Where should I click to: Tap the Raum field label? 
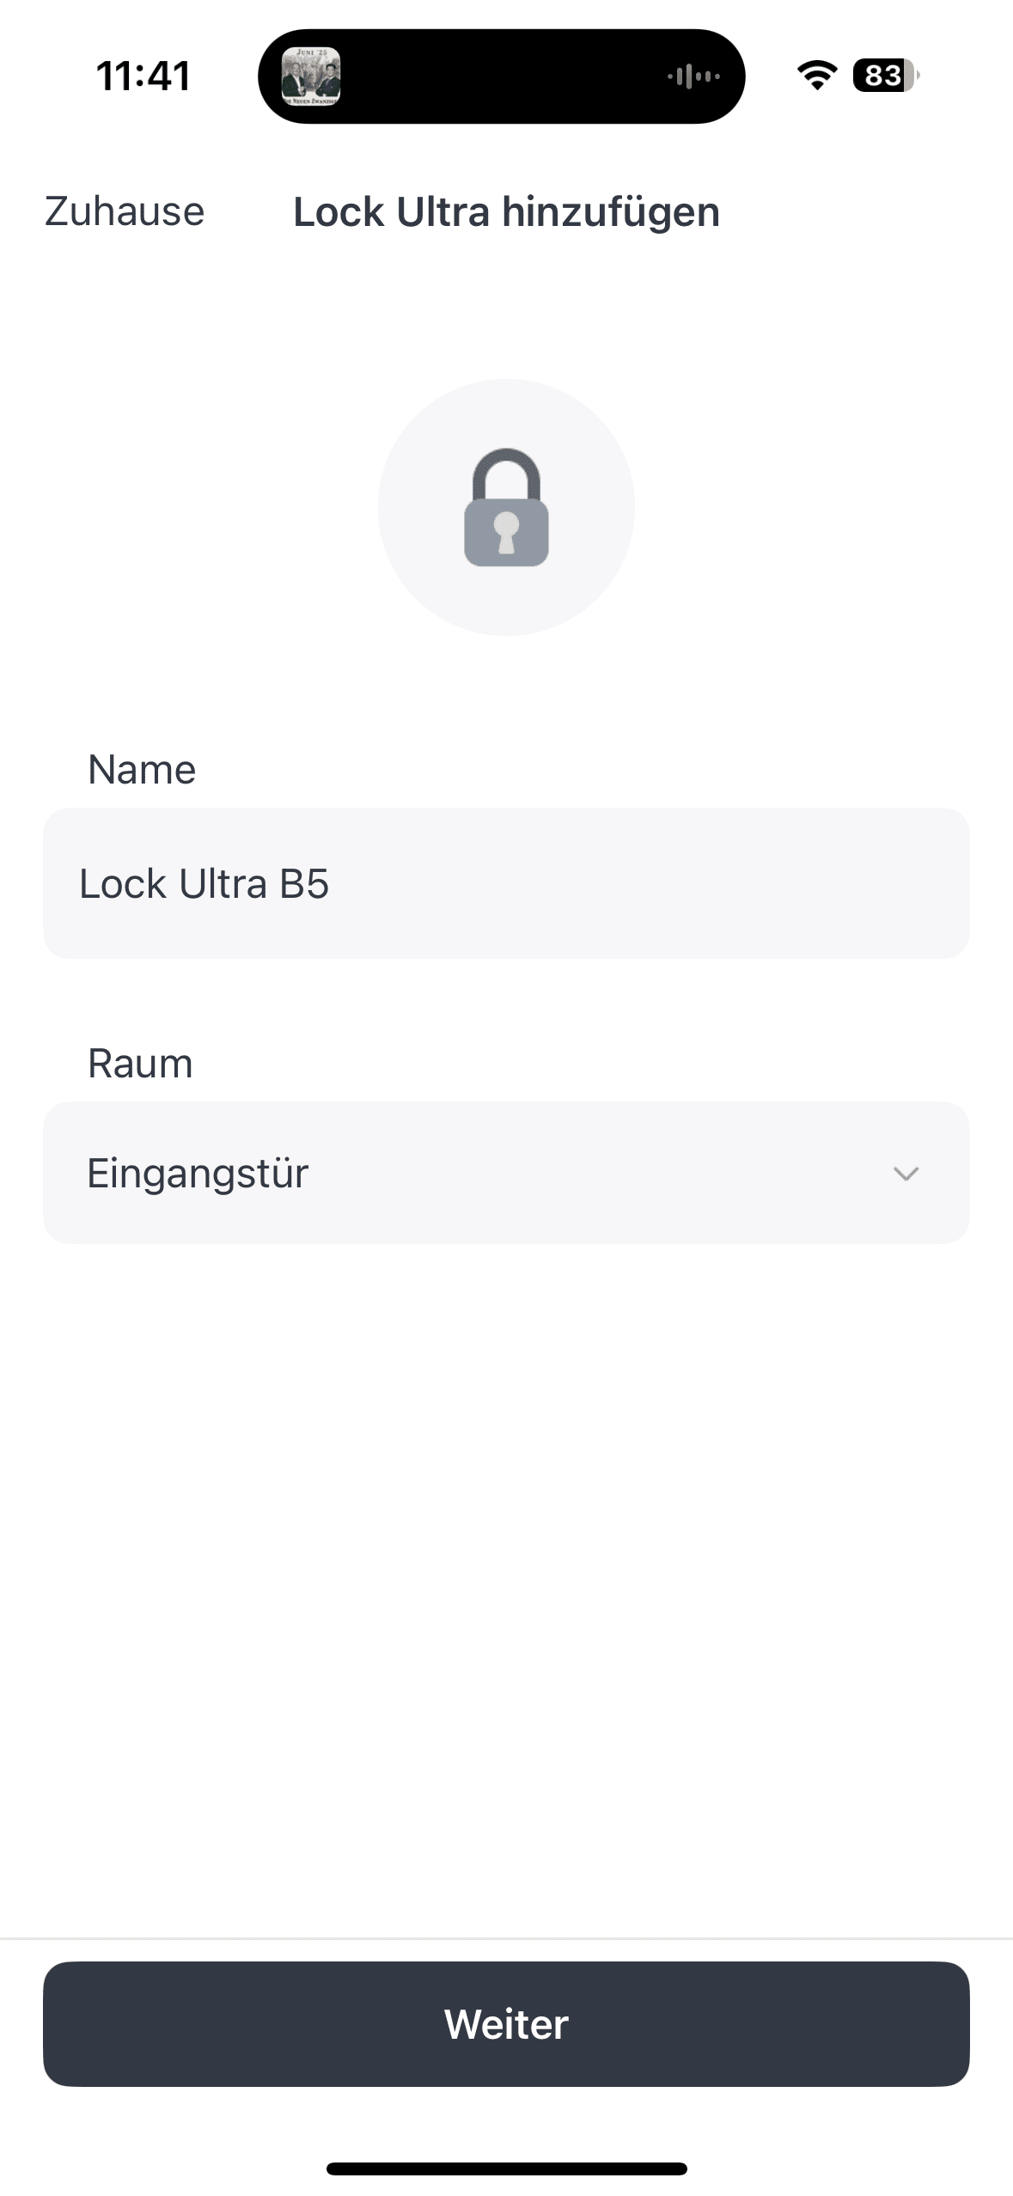140,1064
